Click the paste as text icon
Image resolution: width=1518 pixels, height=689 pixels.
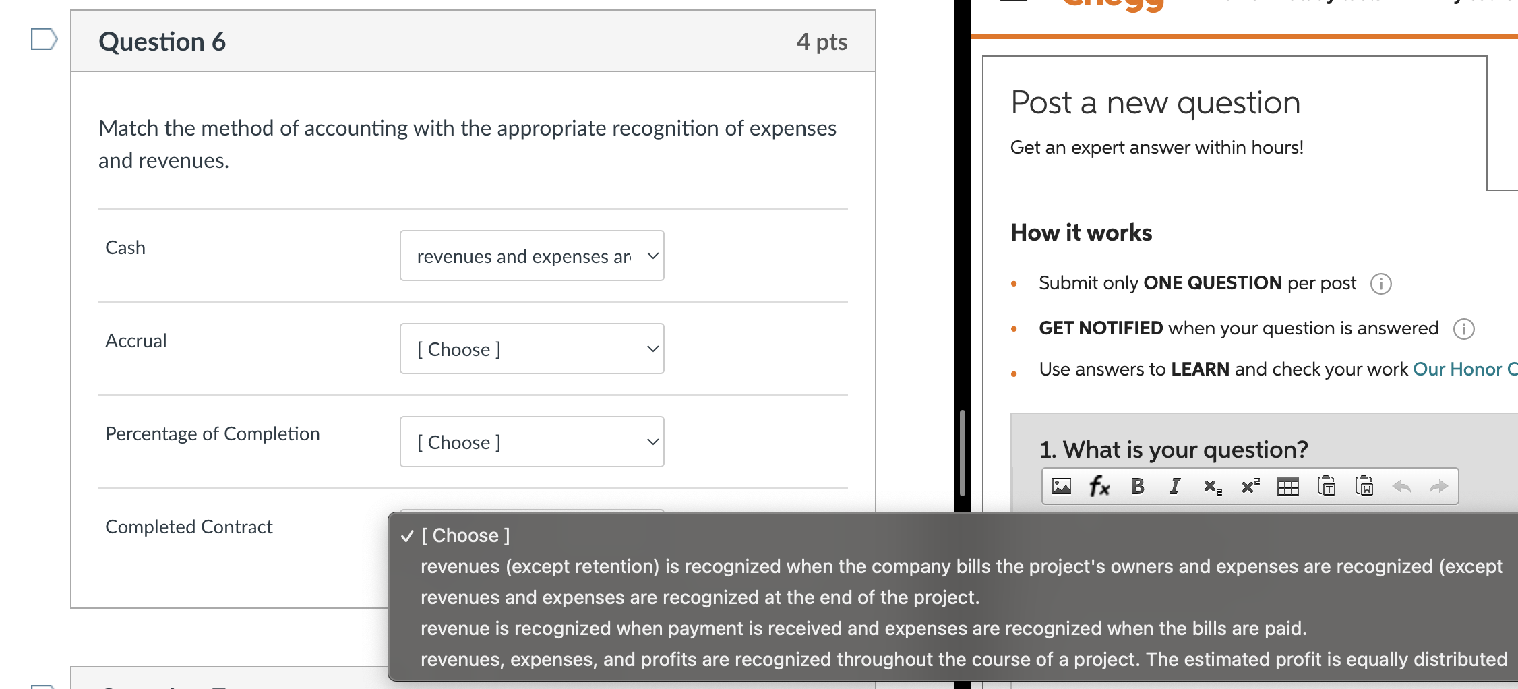coord(1326,486)
